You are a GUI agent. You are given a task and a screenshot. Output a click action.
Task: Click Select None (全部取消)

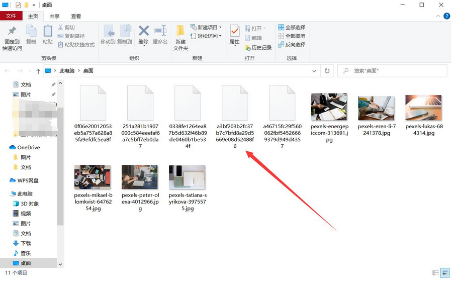[292, 36]
